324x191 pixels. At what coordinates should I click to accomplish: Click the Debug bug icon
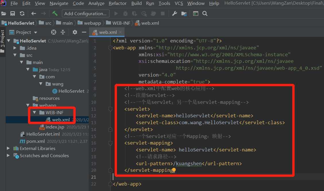point(125,14)
